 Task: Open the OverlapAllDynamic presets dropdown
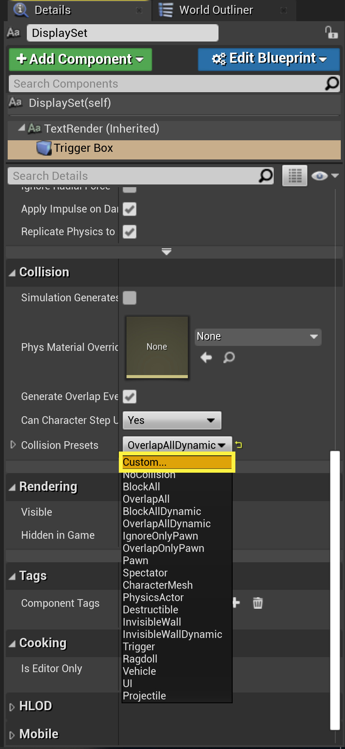[x=177, y=445]
